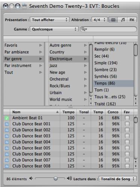The height and width of the screenshot is (187, 140).
Task: Click the high volume speaker icon
Action: [x=69, y=178]
